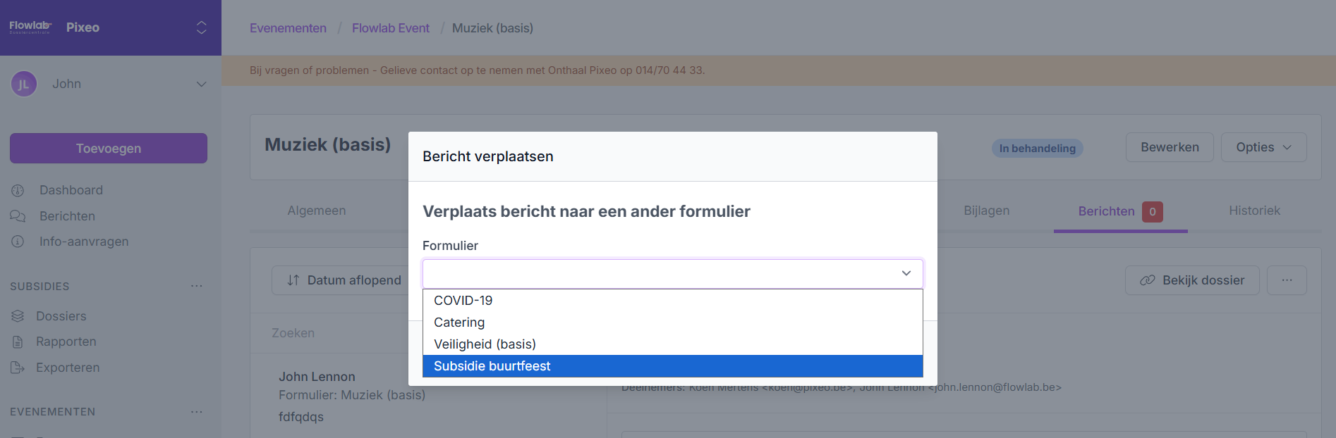Click the Info-aanvragen info icon

pyautogui.click(x=18, y=242)
